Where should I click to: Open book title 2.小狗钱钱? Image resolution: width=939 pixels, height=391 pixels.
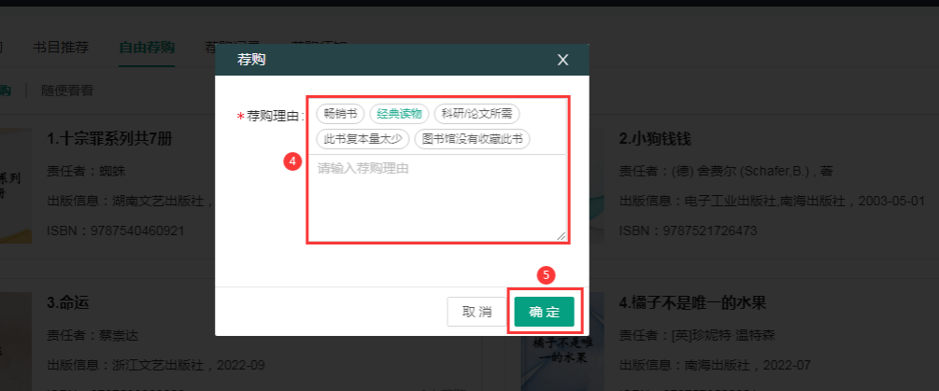[x=654, y=139]
